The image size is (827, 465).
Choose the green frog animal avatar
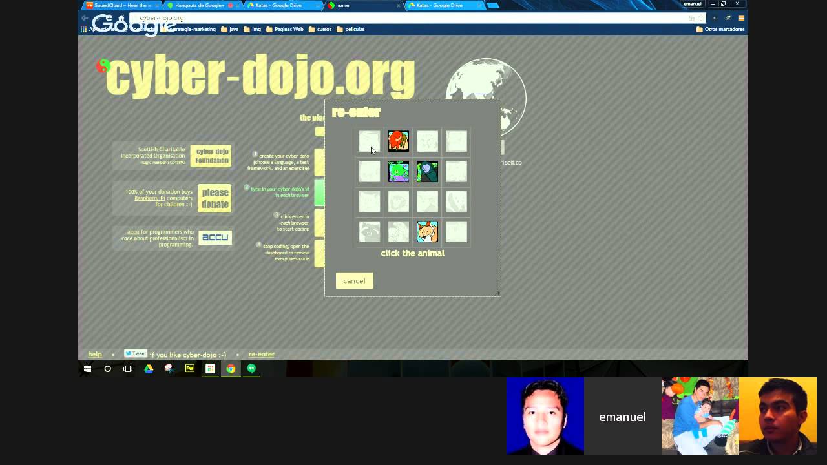pyautogui.click(x=398, y=171)
